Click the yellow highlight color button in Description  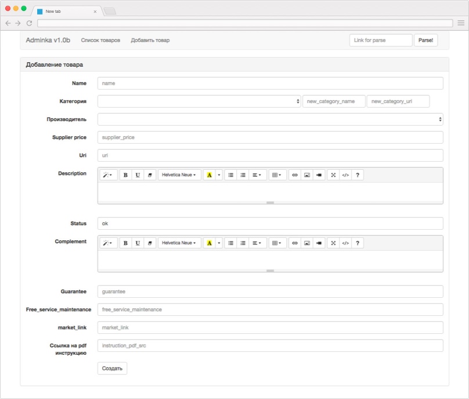[x=209, y=174]
